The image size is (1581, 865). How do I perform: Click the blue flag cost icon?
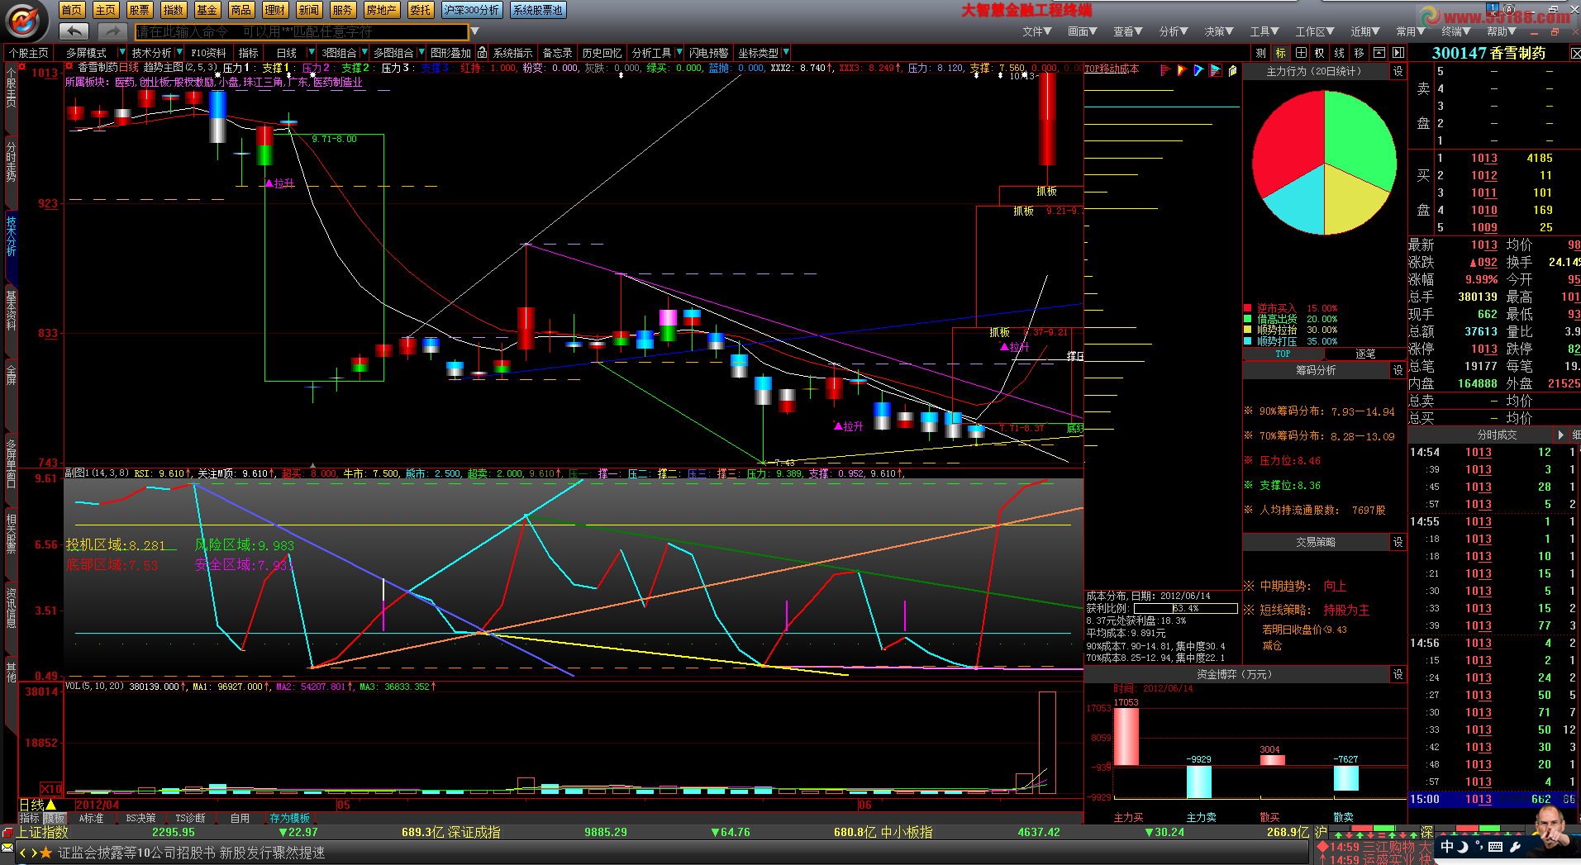click(x=1198, y=70)
